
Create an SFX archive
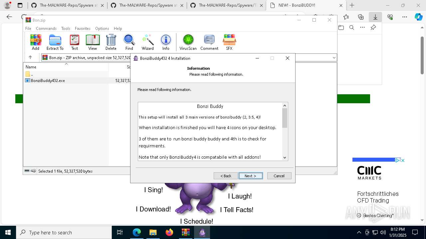(229, 42)
